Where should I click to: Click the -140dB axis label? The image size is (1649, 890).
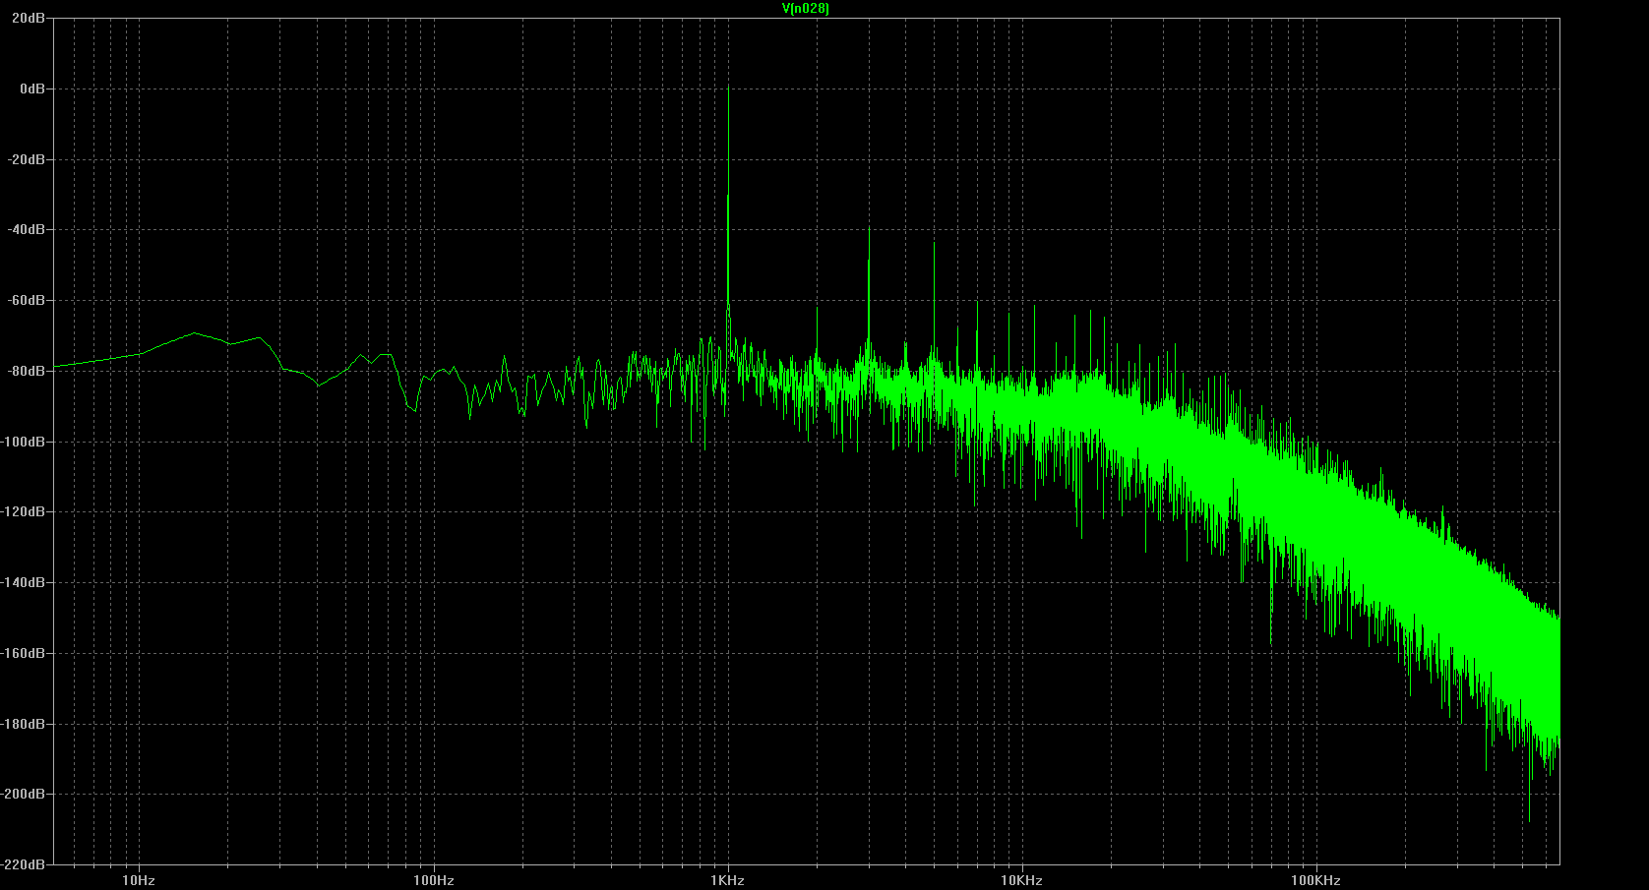(x=24, y=582)
